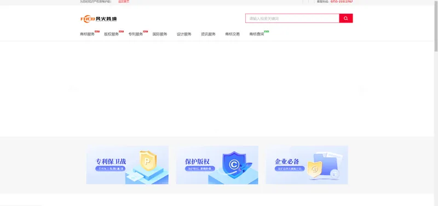Go to 商标交易 page
Screen dimensions: 438x206
tap(232, 34)
